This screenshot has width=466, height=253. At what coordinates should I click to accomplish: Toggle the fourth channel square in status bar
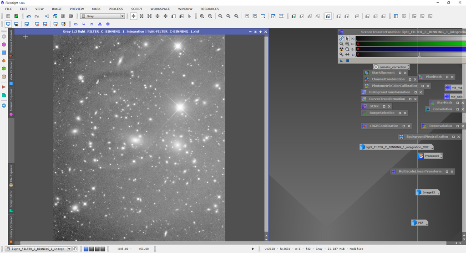point(103,249)
